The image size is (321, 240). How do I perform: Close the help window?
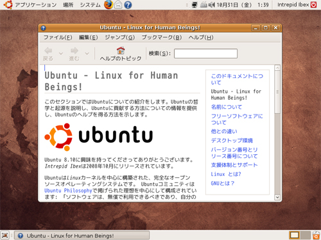275,28
